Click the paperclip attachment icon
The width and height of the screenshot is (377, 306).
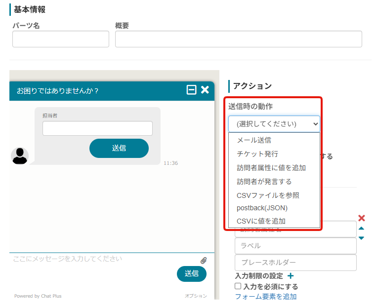click(204, 260)
